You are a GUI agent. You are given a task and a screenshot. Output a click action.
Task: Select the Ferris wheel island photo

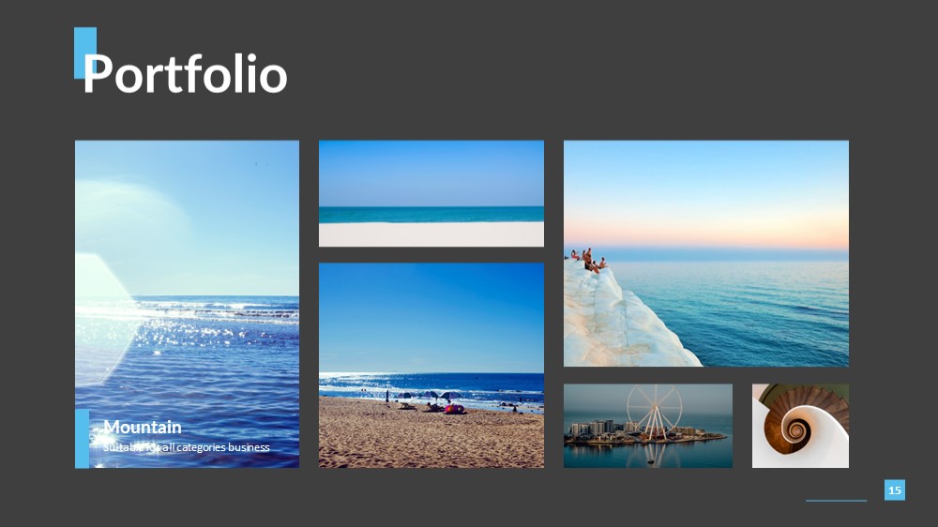tap(648, 426)
